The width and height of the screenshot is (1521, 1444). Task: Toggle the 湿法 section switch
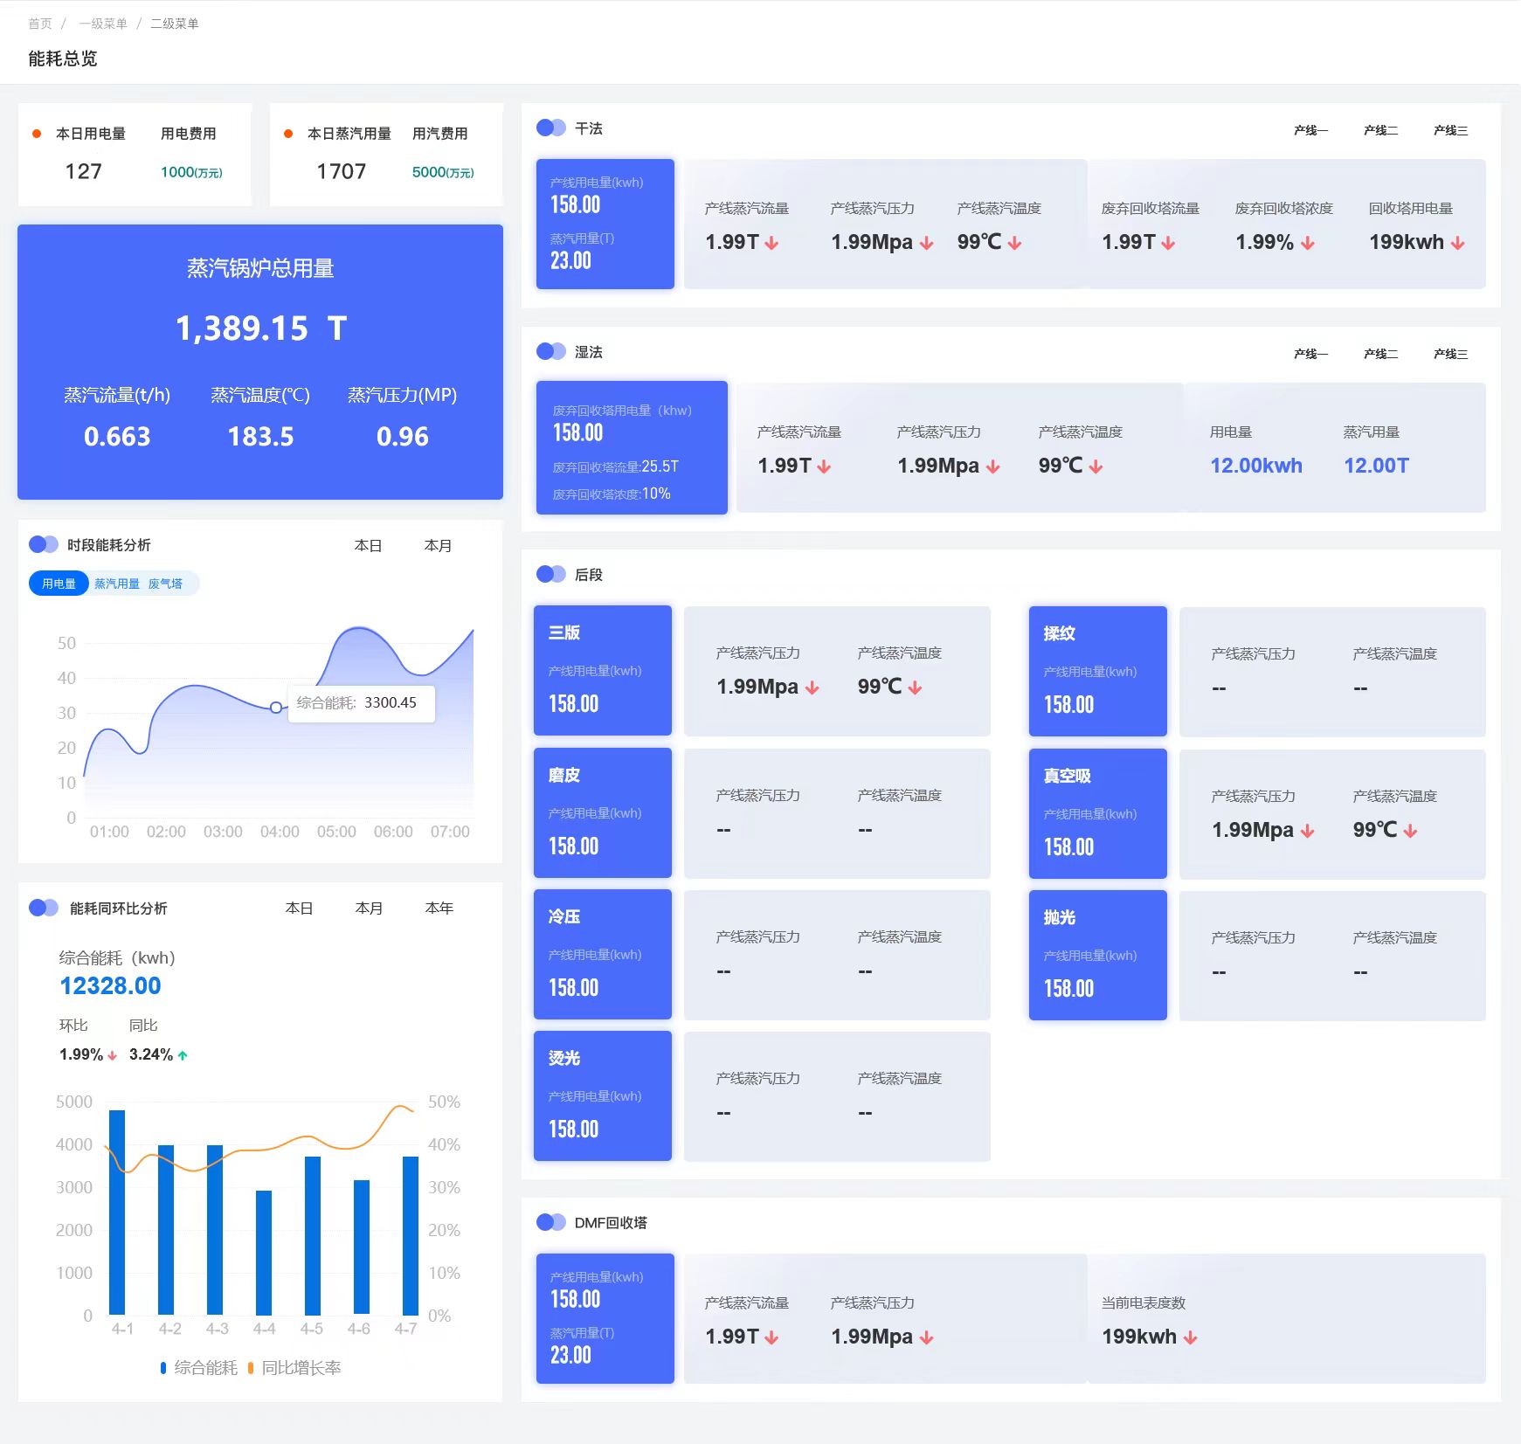pyautogui.click(x=550, y=351)
